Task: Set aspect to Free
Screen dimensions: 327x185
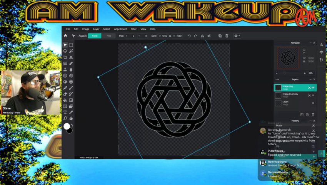Action: point(109,36)
